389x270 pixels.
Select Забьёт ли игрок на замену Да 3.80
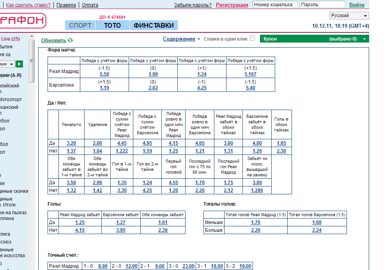pyautogui.click(x=257, y=183)
